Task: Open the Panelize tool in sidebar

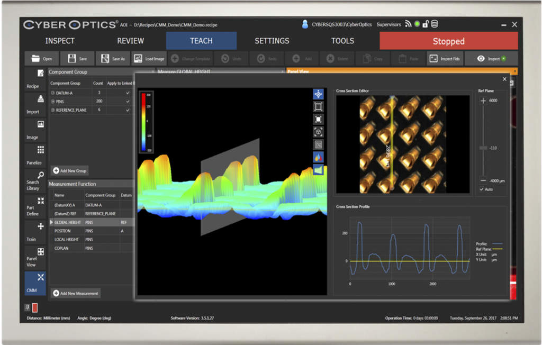Action: click(35, 155)
